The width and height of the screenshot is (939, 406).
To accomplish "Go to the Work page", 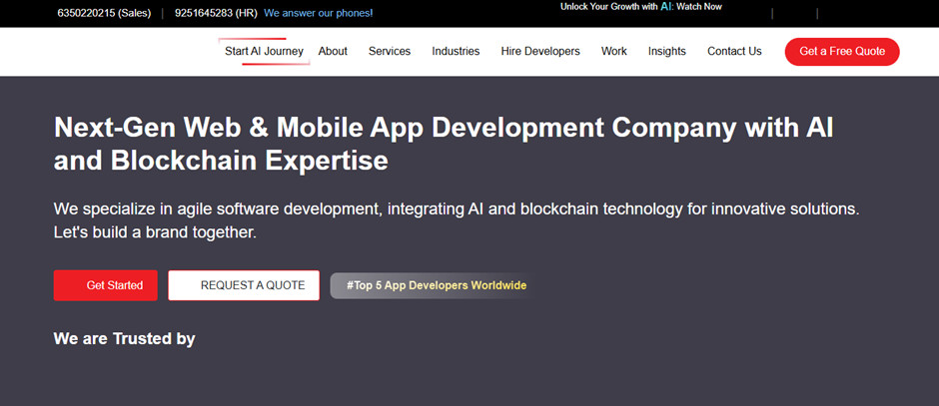I will point(614,51).
